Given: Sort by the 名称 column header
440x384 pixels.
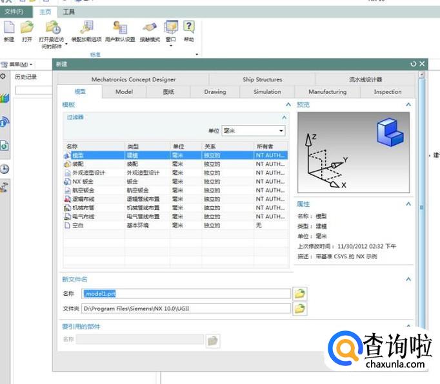Looking at the screenshot, I should [94, 146].
